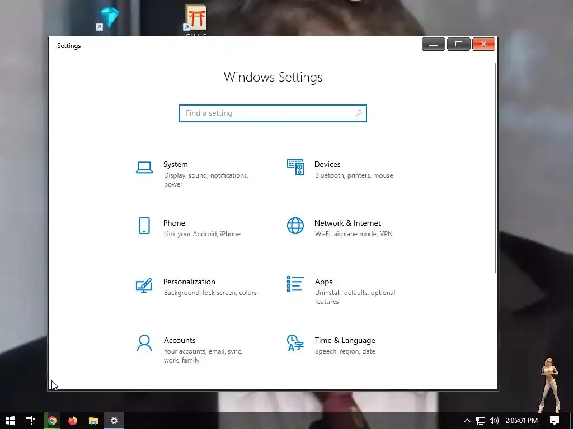Screen dimensions: 573x429
Task: Open the Devices keyboard-speaker icon
Action: 295,167
